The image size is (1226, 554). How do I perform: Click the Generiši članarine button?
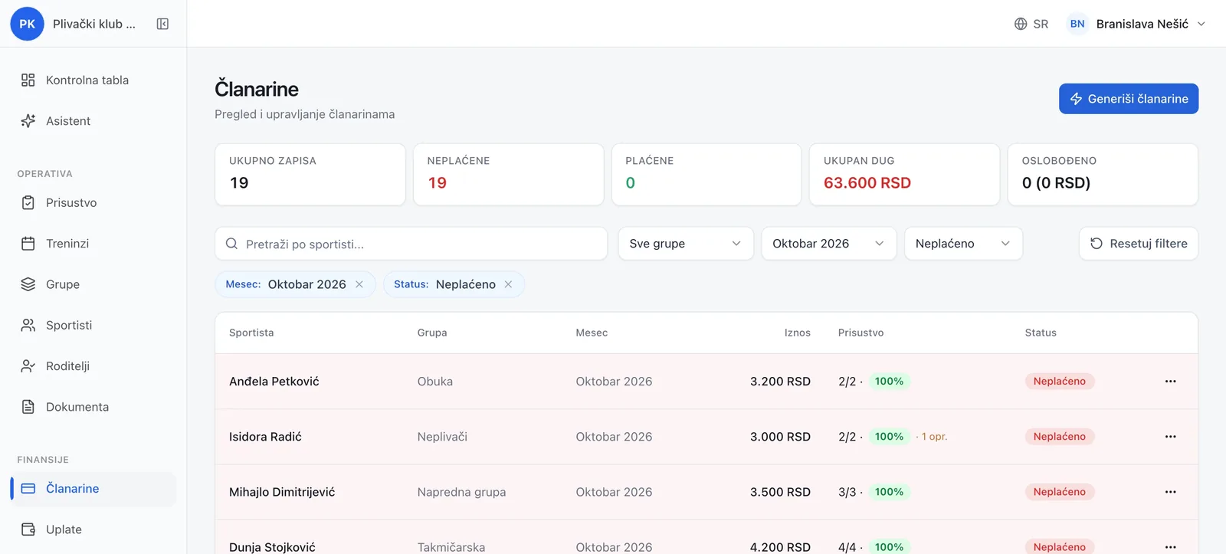(1129, 99)
